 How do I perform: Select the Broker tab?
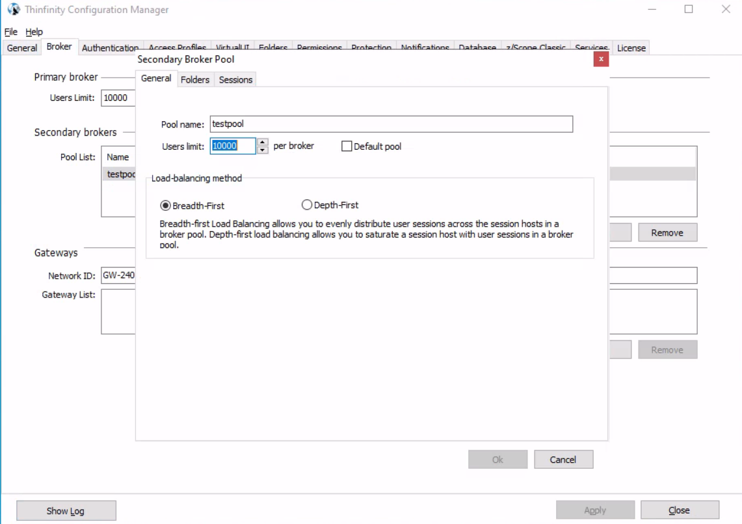coord(59,46)
